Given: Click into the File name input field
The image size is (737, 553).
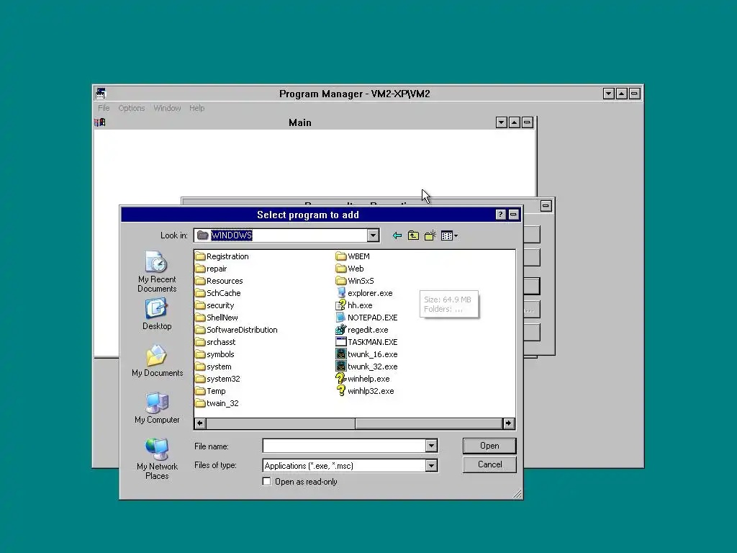Looking at the screenshot, I should 344,446.
